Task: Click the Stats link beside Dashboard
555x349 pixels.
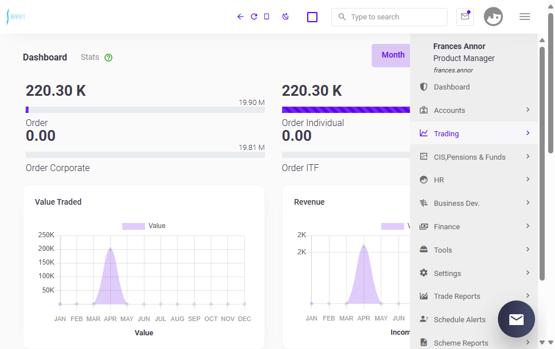Action: 90,57
